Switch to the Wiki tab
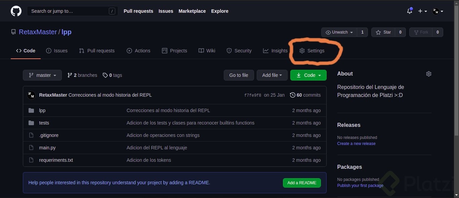Image resolution: width=459 pixels, height=198 pixels. [207, 51]
